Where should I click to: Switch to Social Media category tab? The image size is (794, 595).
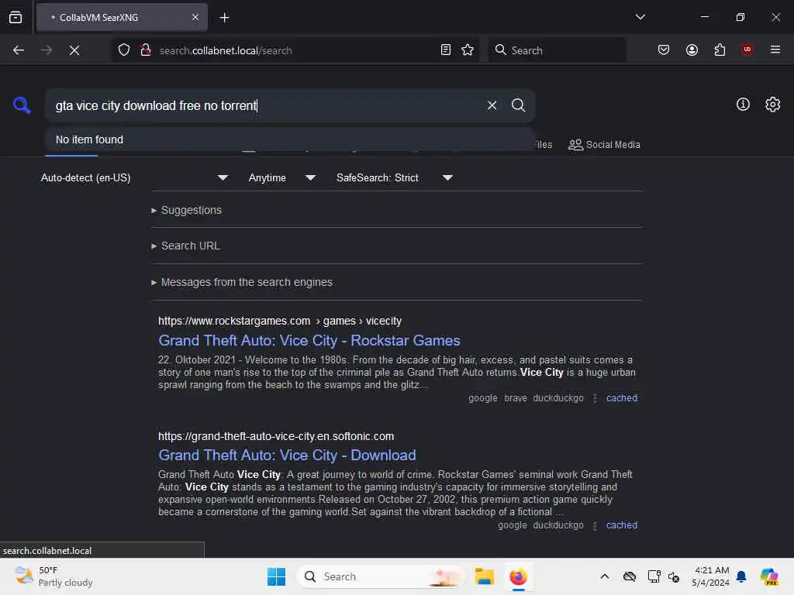tap(604, 145)
